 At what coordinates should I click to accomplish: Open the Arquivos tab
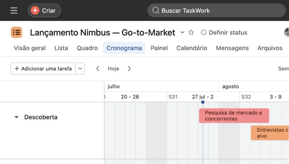[x=270, y=48]
